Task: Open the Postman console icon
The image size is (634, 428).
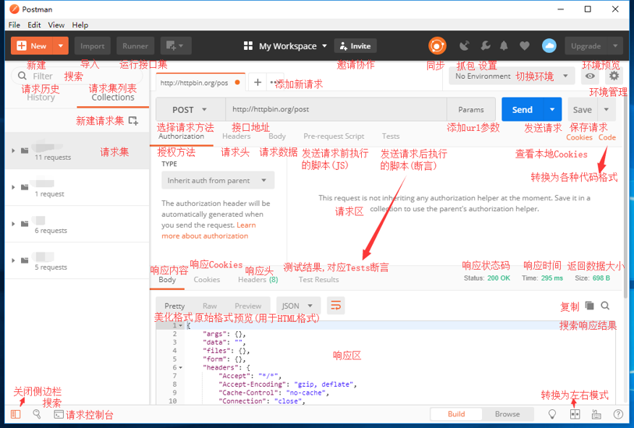Action: 58,414
